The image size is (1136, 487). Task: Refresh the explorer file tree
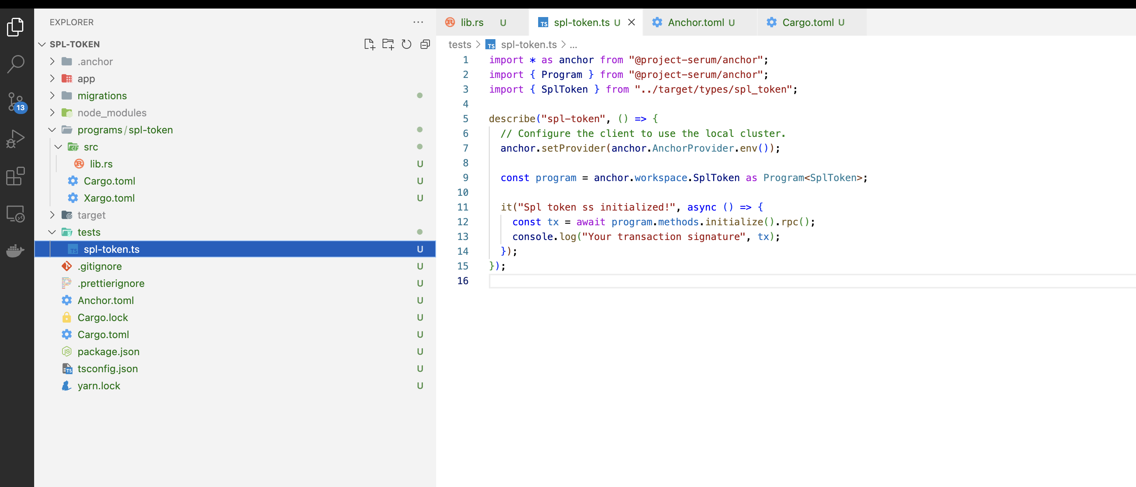[406, 44]
